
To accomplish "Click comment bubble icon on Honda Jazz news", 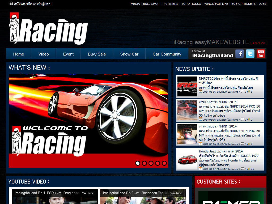I will (x=243, y=169).
